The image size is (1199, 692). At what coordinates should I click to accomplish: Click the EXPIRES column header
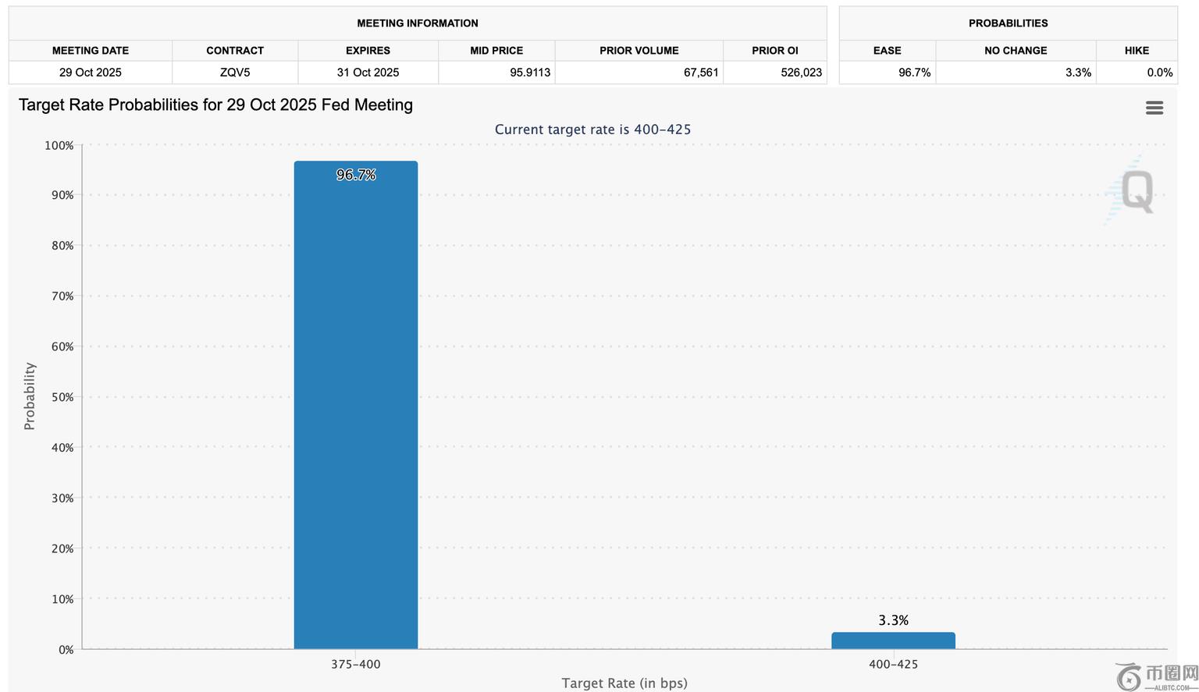368,51
